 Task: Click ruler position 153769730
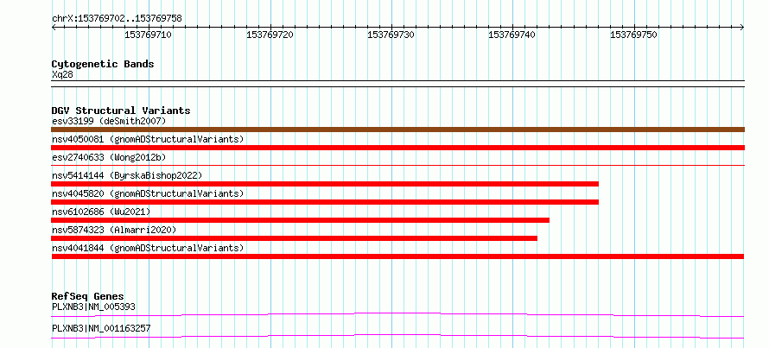(391, 35)
